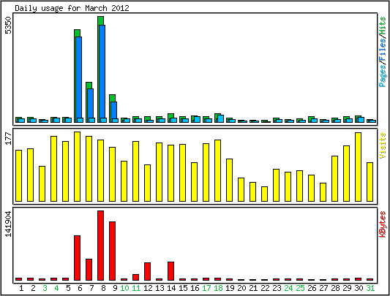The width and height of the screenshot is (390, 296).
Task: Click the red KBytes bar for day 14
Action: [170, 271]
